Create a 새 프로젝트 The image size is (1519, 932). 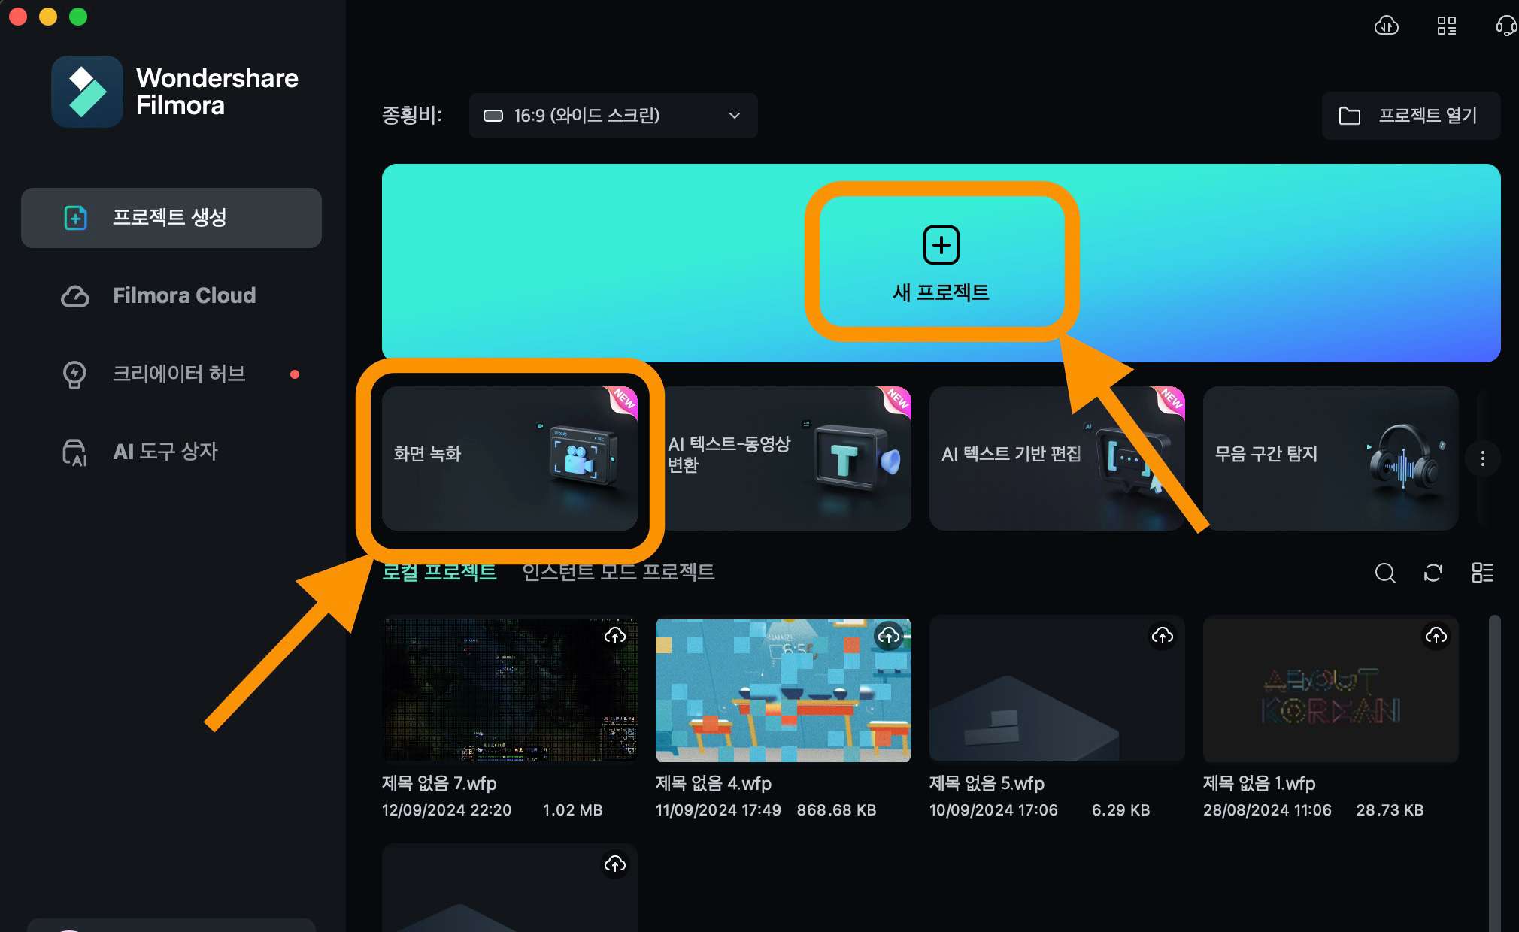[x=941, y=263]
